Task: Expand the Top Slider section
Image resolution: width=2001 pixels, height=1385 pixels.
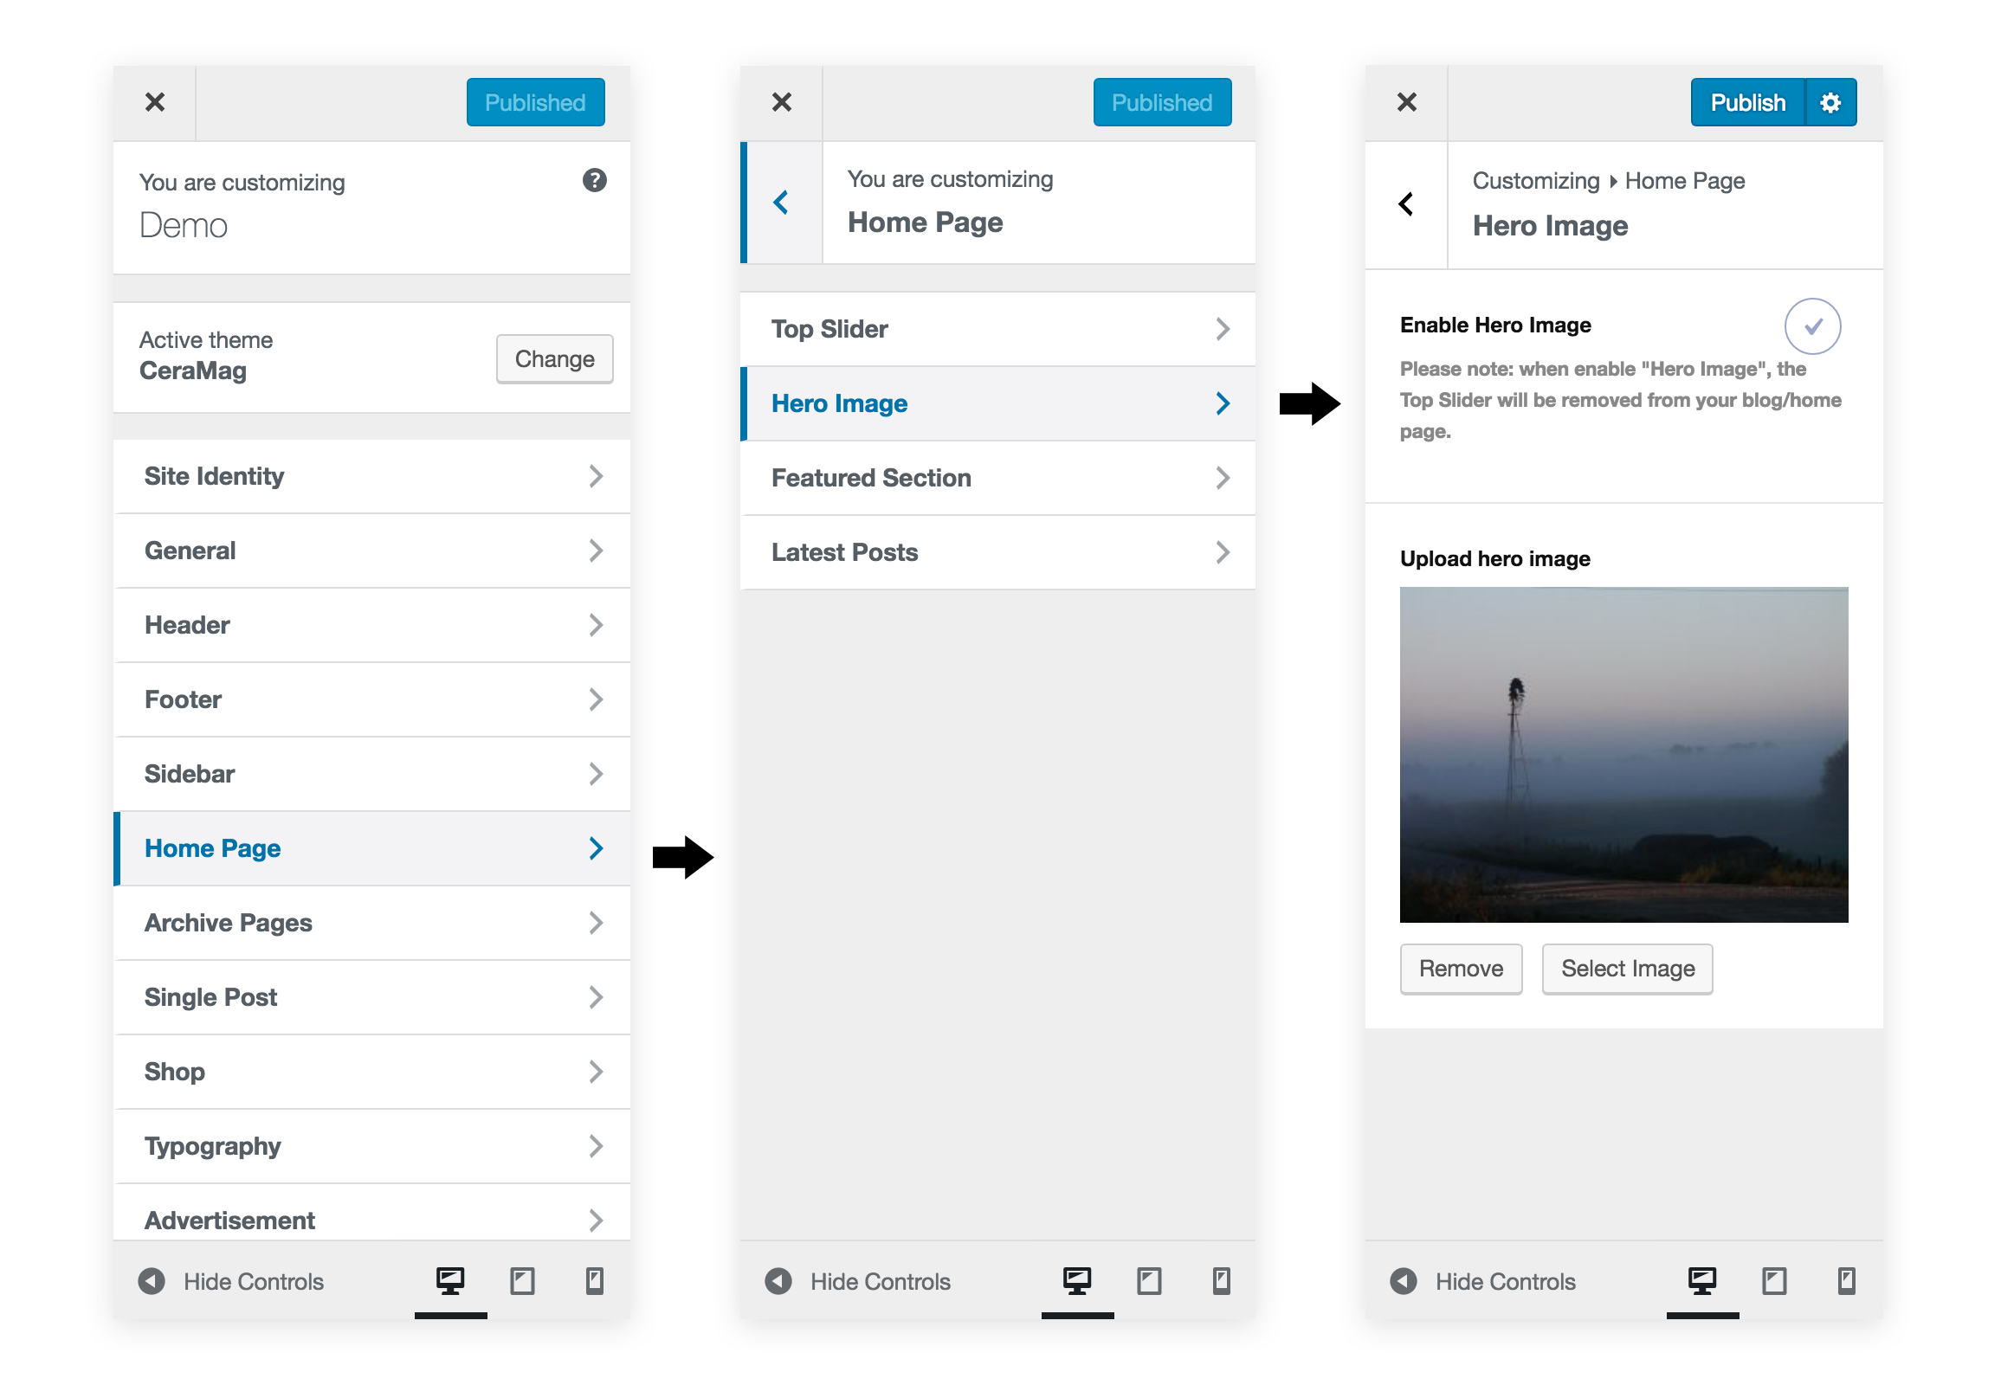Action: (x=997, y=330)
